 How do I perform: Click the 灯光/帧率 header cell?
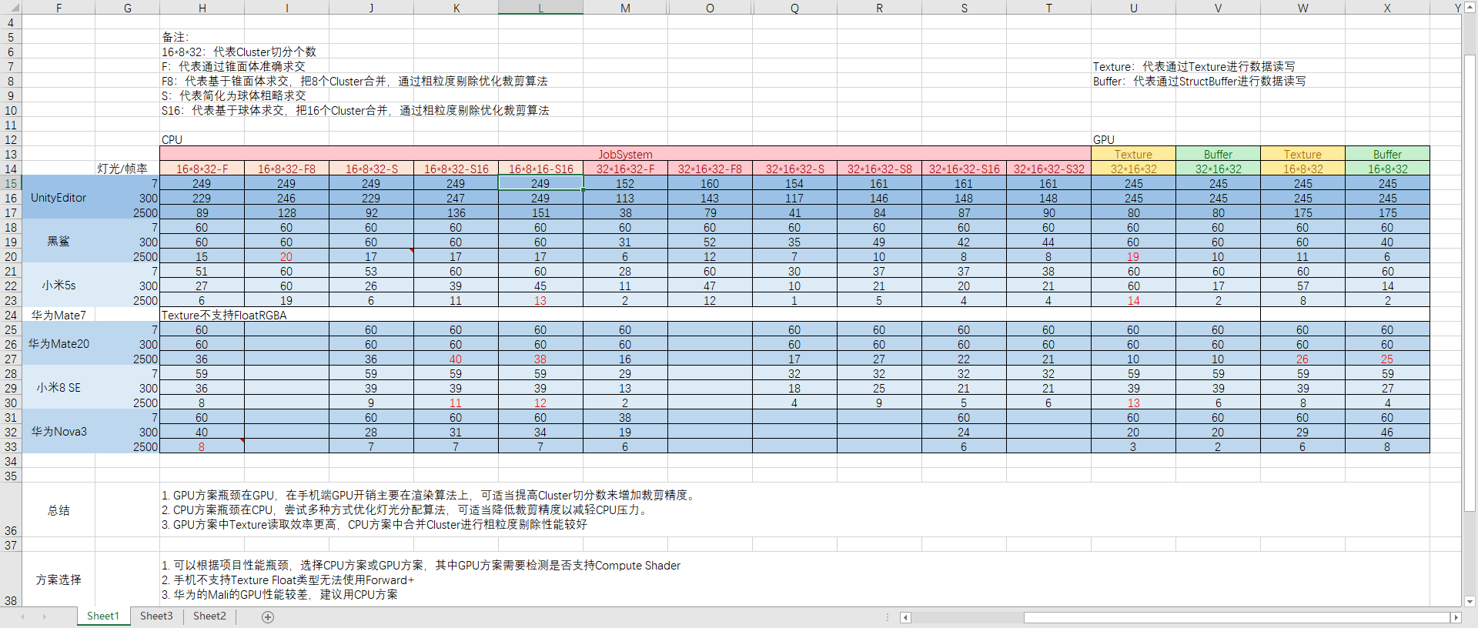(127, 169)
